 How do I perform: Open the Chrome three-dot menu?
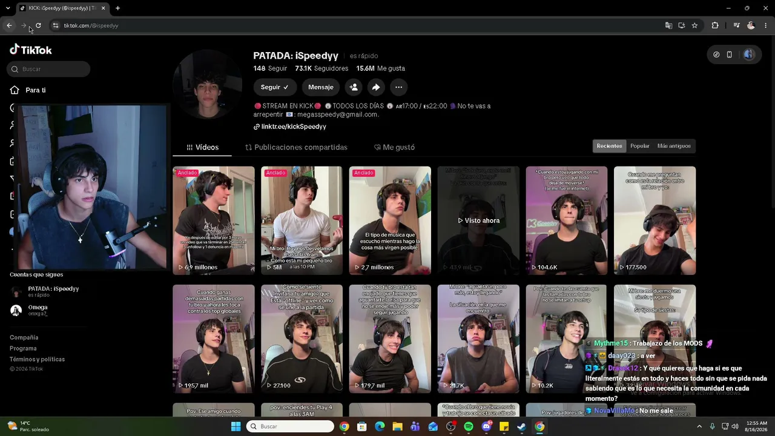[x=766, y=25]
